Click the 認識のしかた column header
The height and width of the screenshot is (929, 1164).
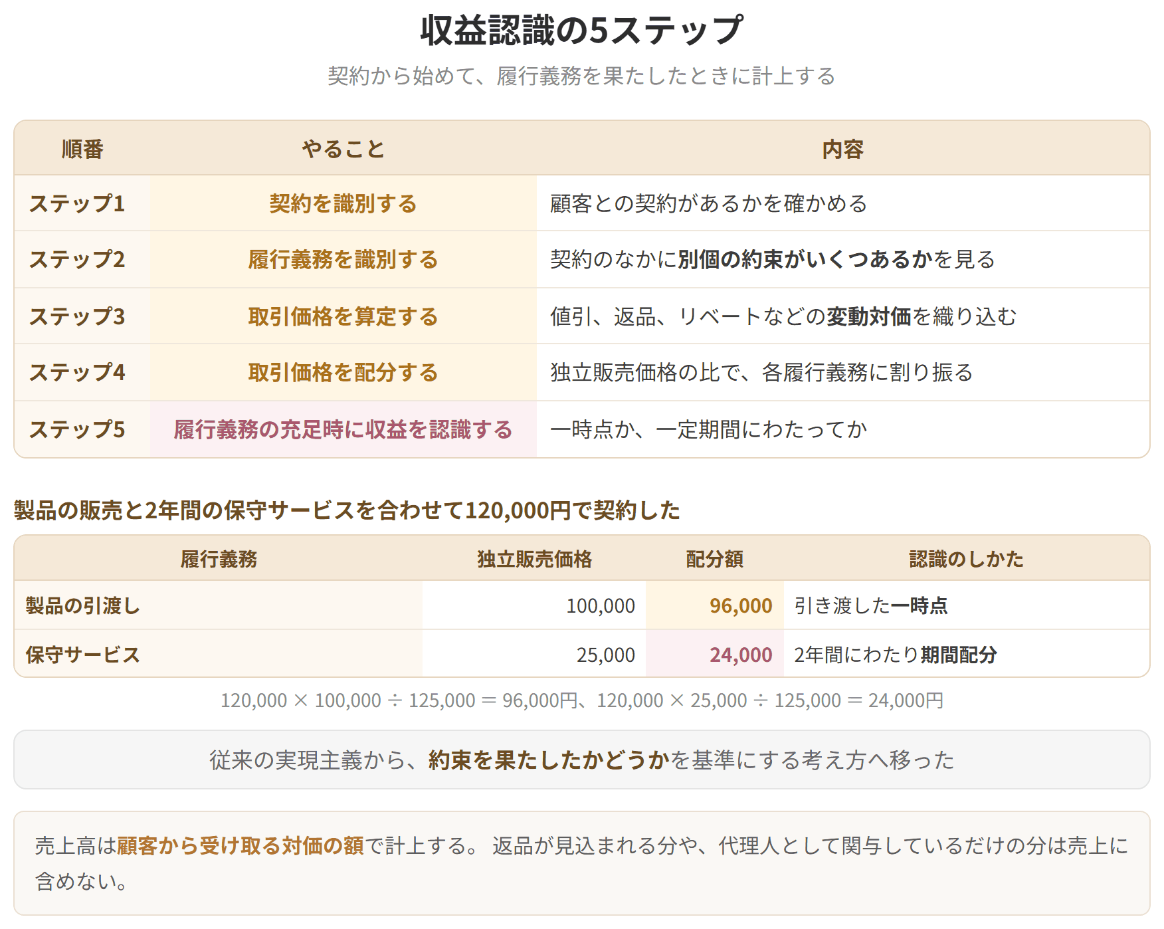click(x=966, y=559)
